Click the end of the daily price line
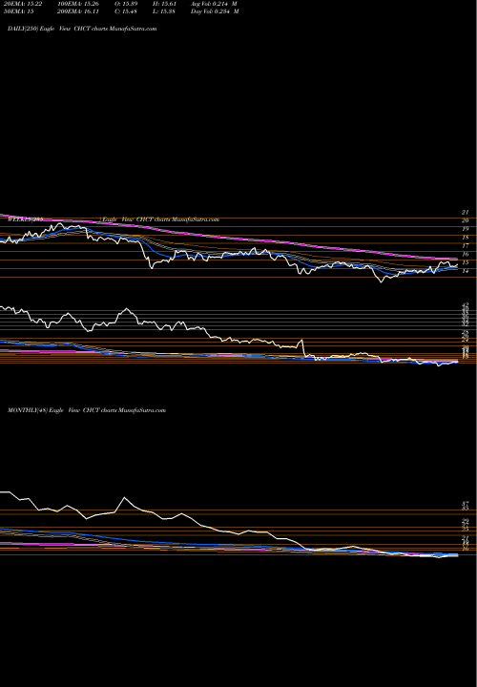The width and height of the screenshot is (477, 687). pyautogui.click(x=458, y=264)
